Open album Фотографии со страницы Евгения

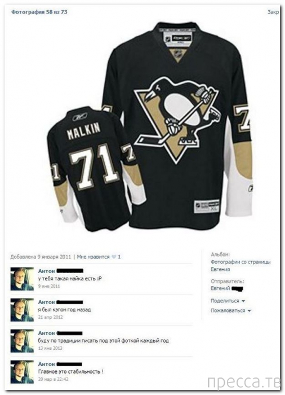pyautogui.click(x=241, y=266)
